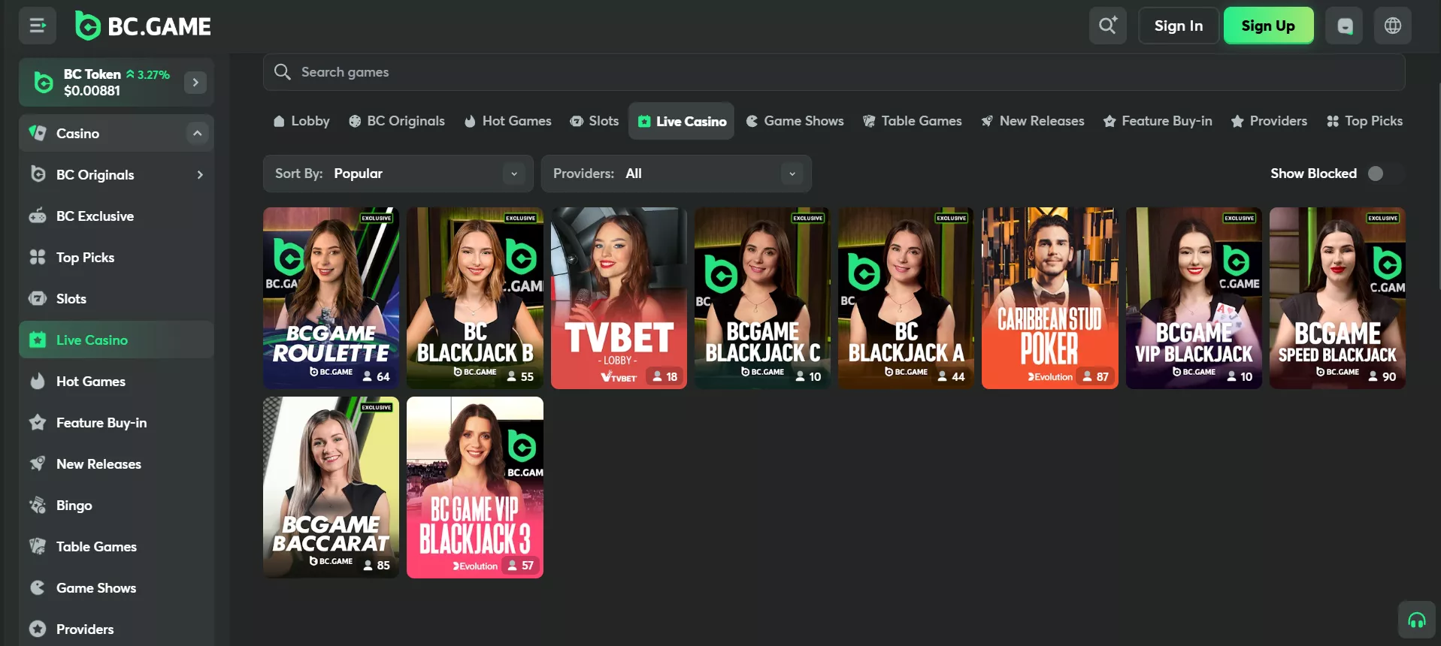Open the Sort By Popular dropdown

click(398, 174)
